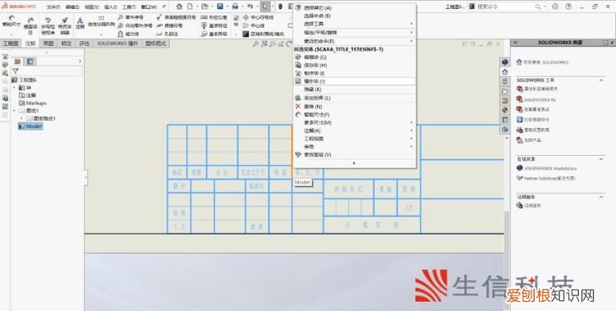Insert a Note (注释) annotation
The height and width of the screenshot is (311, 616).
[x=80, y=23]
